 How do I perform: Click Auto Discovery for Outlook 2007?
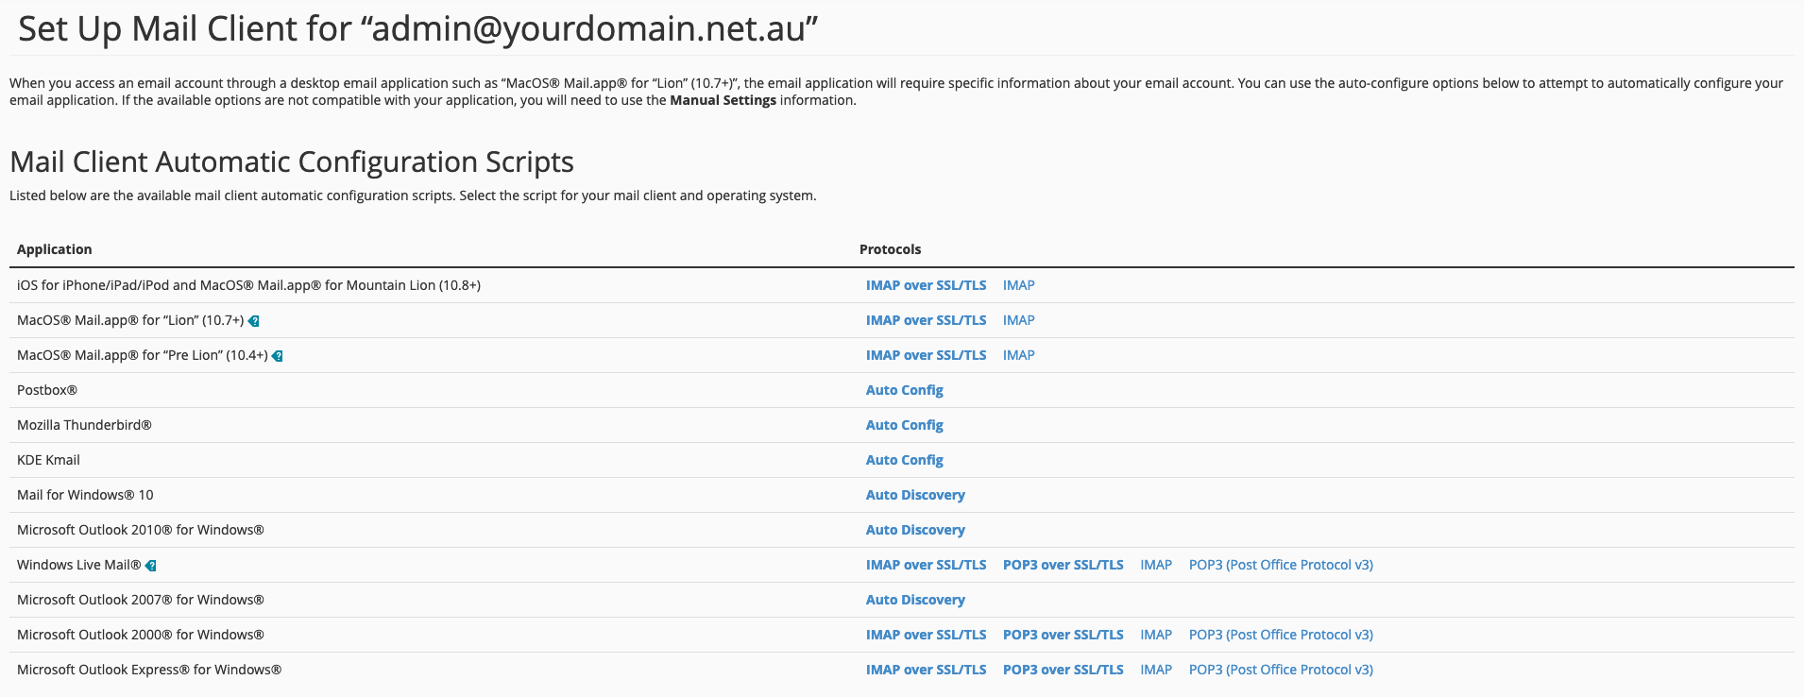pyautogui.click(x=915, y=600)
